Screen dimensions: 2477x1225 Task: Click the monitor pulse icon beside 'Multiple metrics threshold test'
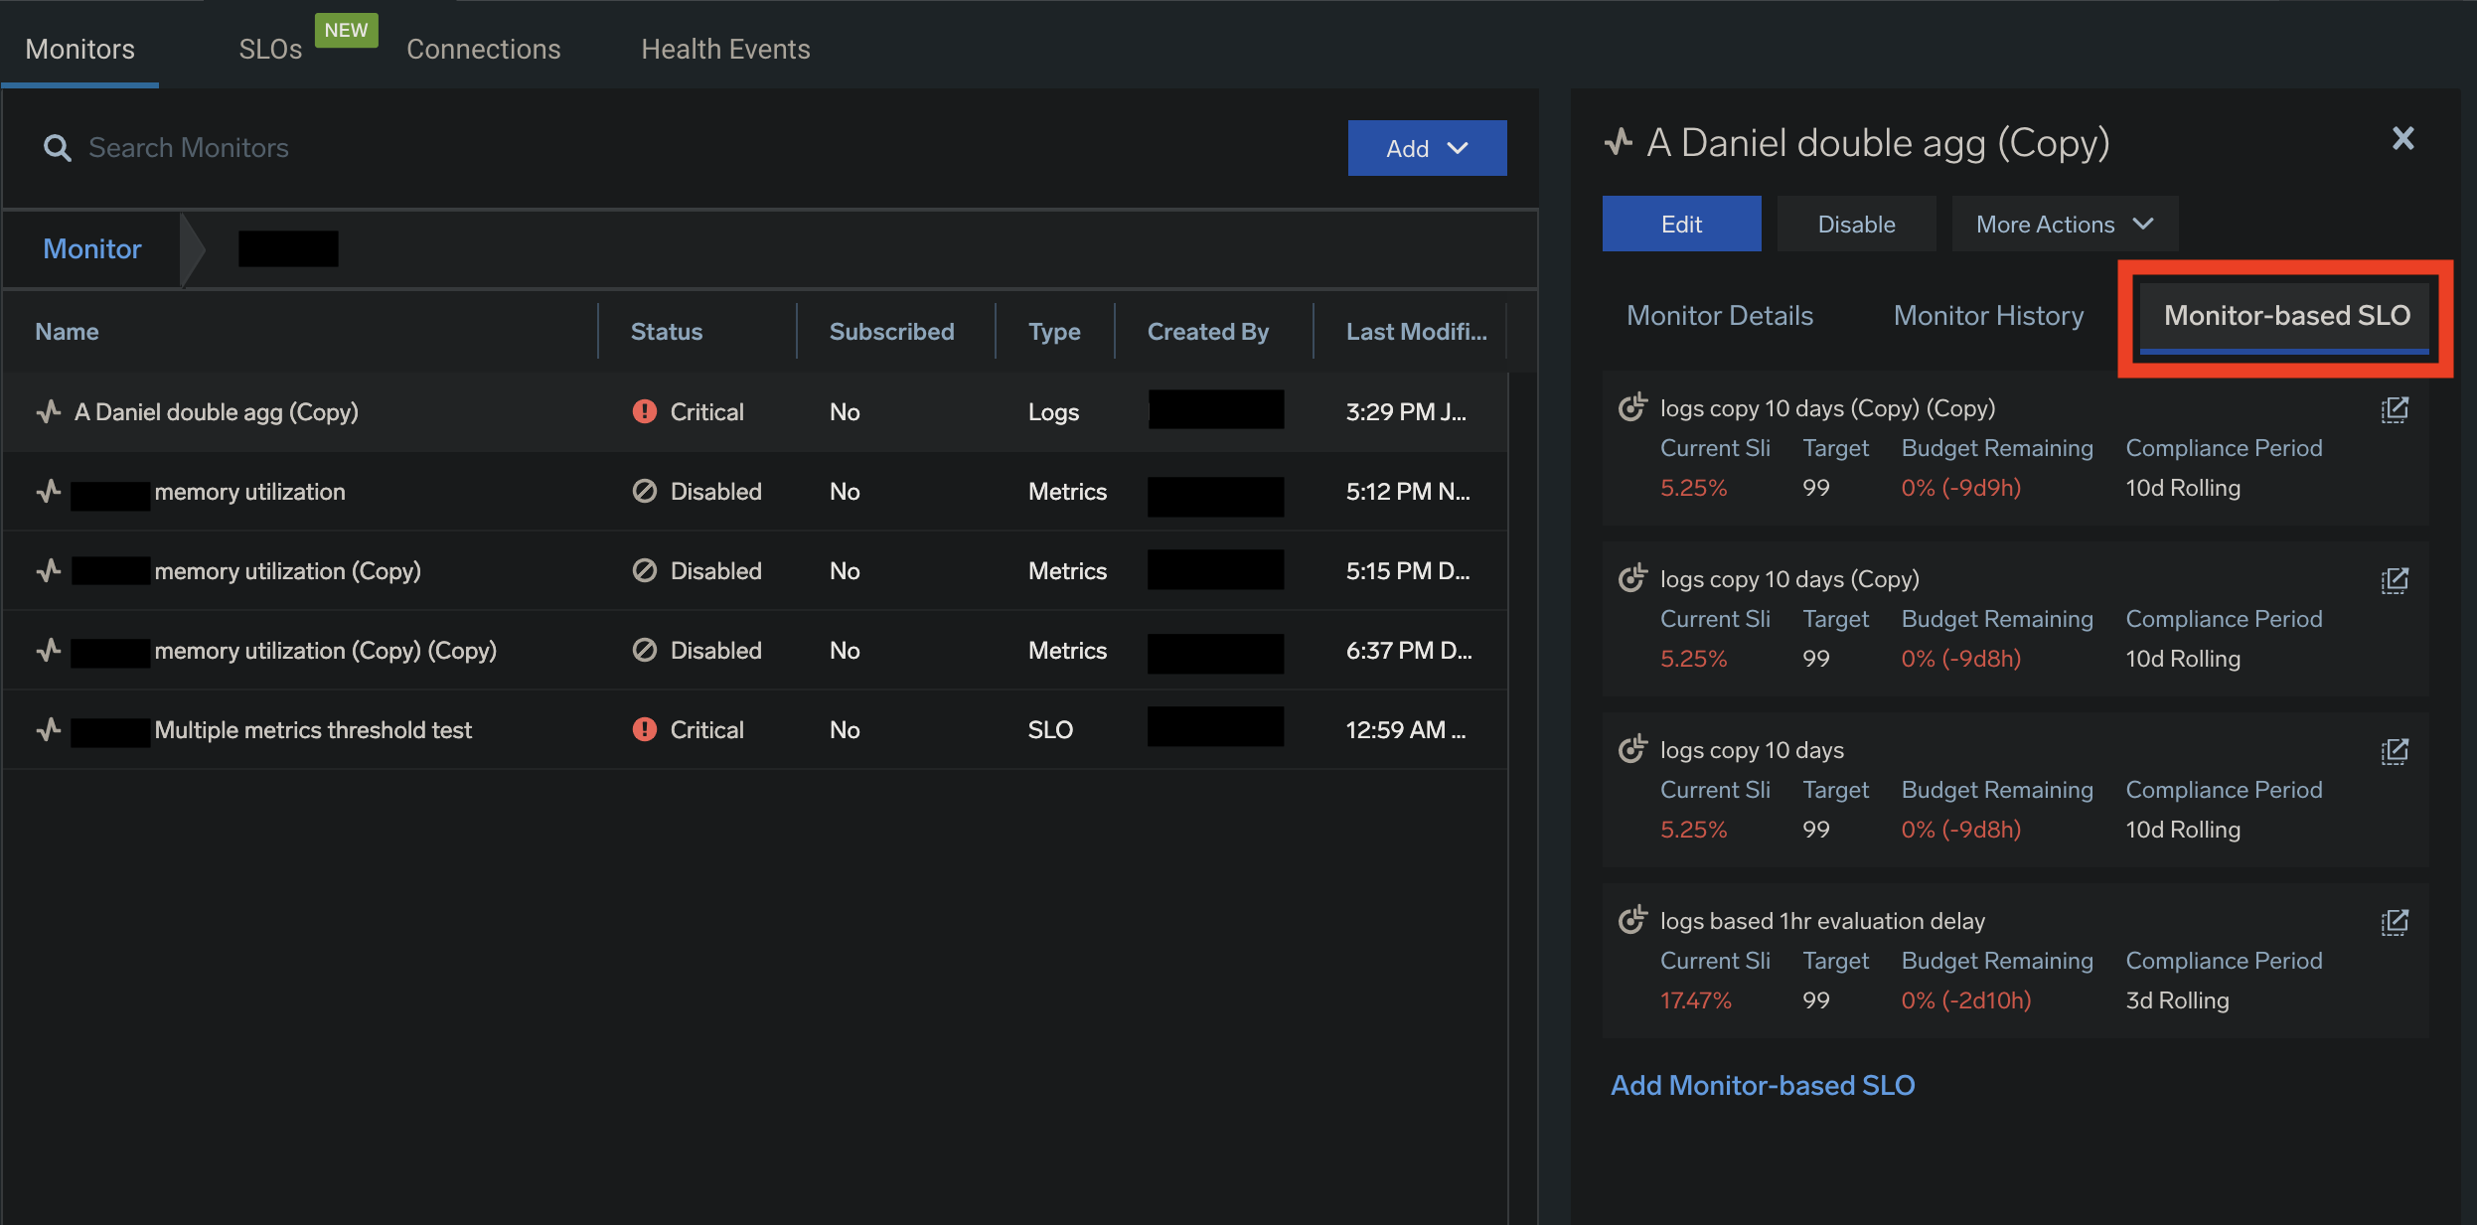click(49, 730)
